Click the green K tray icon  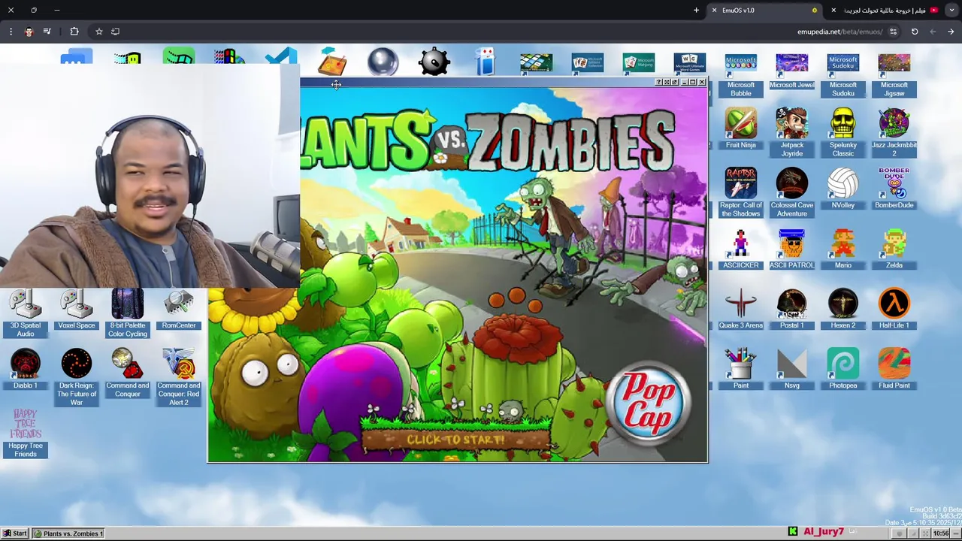click(792, 532)
